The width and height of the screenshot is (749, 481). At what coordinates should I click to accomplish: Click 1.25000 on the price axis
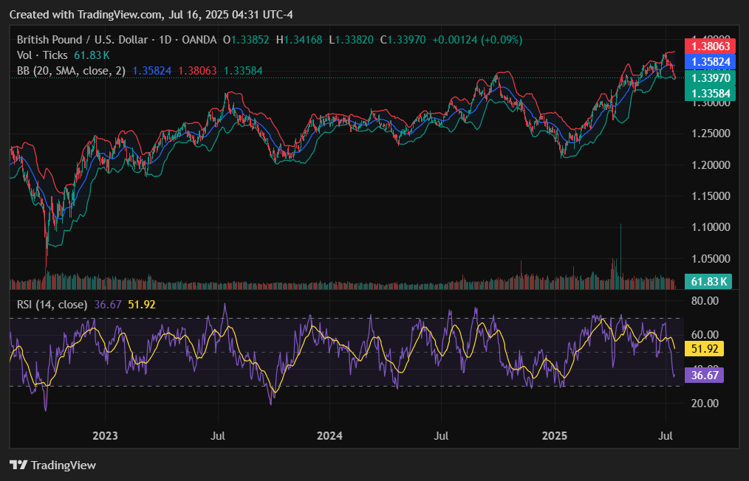(711, 133)
